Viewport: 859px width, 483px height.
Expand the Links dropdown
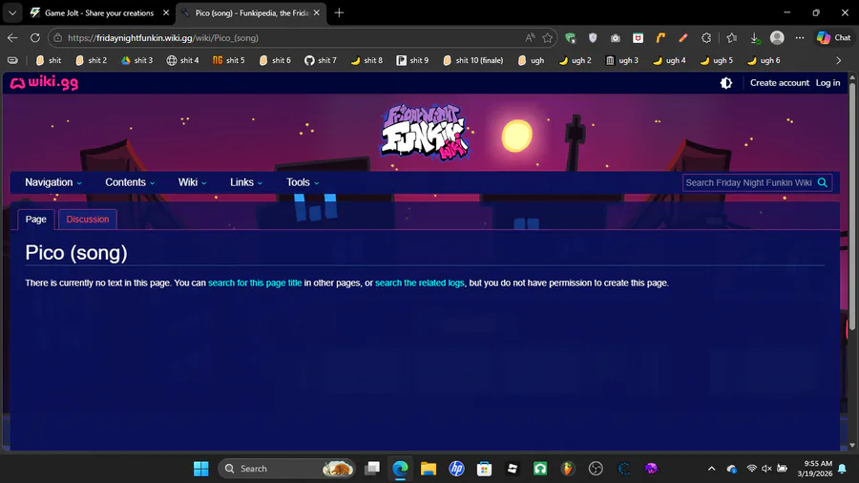click(x=246, y=182)
